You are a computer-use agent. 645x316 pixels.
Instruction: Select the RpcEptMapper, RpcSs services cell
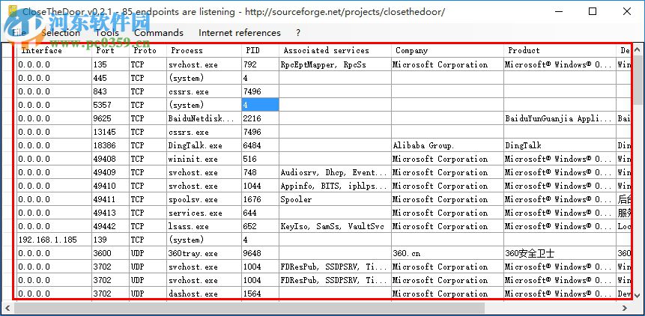[335, 64]
